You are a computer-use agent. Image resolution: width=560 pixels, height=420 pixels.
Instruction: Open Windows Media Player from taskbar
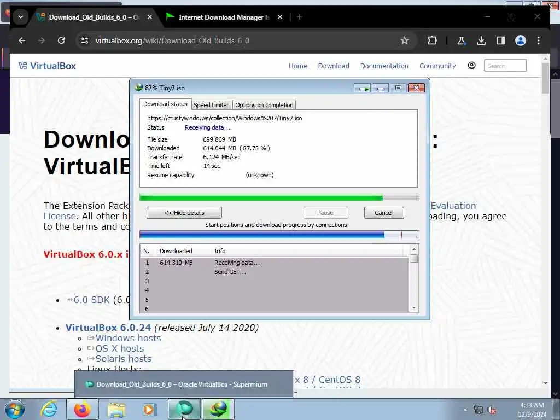(149, 409)
